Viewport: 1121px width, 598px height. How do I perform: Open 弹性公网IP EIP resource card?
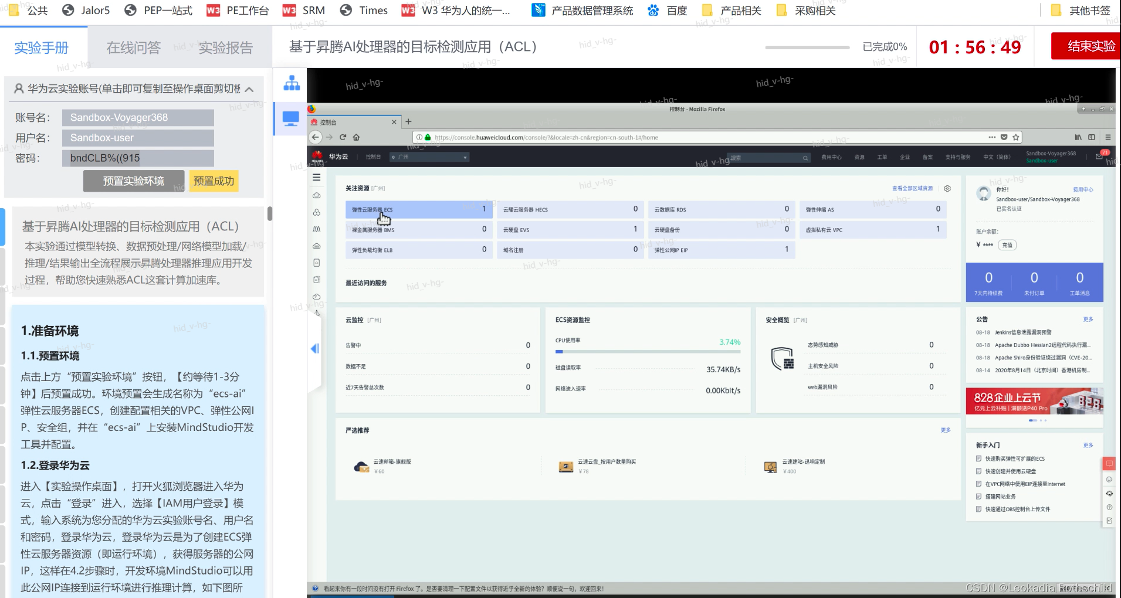click(x=722, y=250)
